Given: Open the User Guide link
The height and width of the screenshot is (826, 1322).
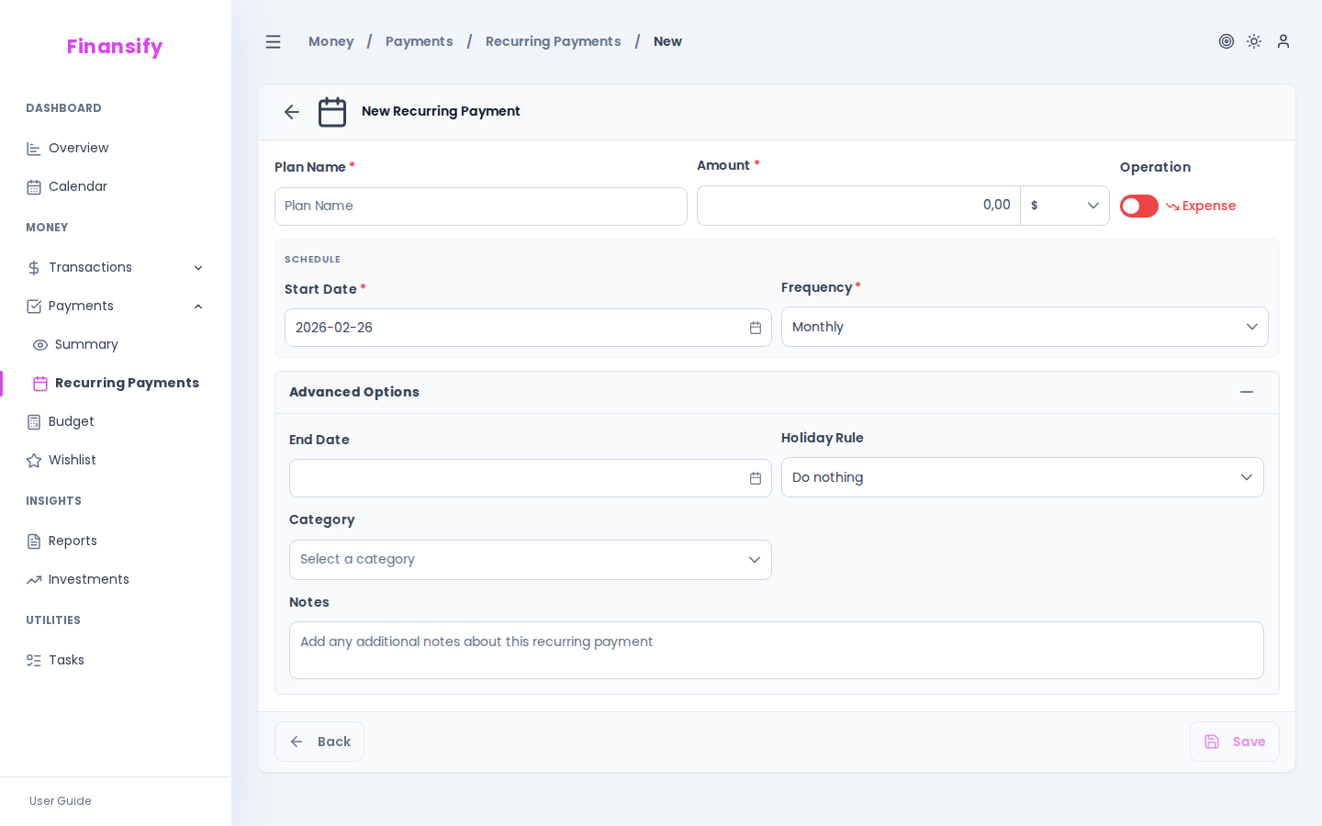Looking at the screenshot, I should click(x=60, y=801).
